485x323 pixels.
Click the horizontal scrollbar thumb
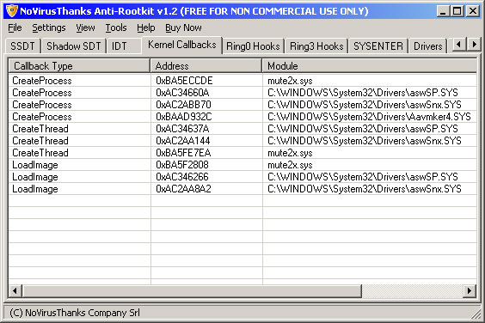(x=192, y=291)
